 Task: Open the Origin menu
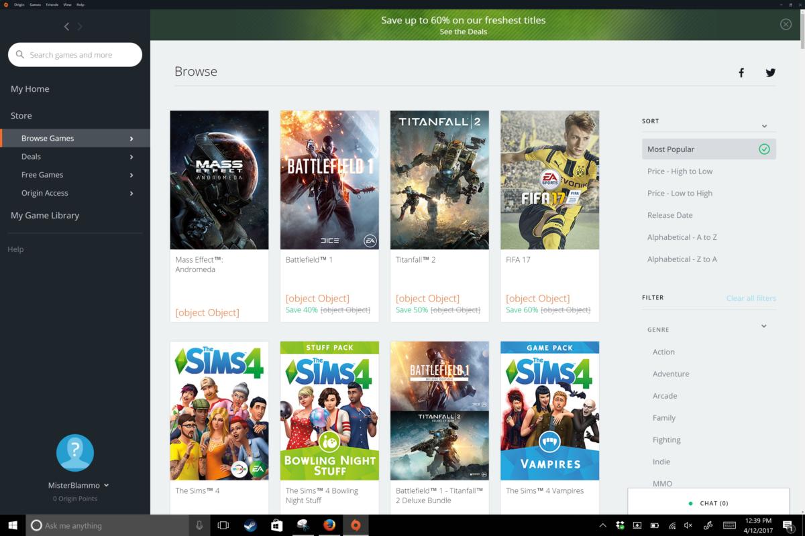pyautogui.click(x=19, y=5)
